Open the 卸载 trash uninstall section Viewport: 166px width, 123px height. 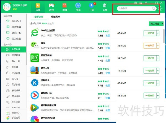(x=105, y=7)
